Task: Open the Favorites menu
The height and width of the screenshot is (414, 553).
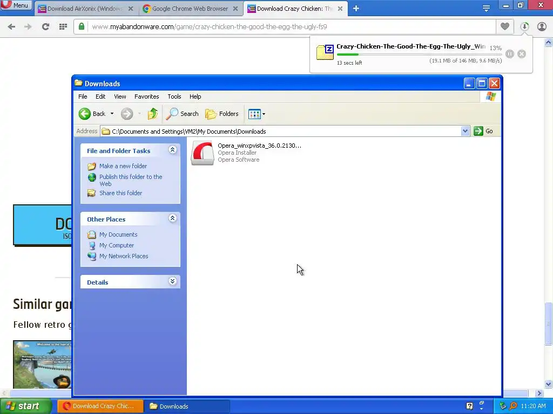Action: tap(147, 96)
